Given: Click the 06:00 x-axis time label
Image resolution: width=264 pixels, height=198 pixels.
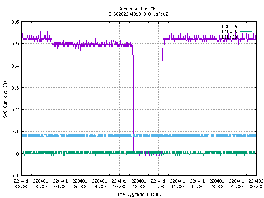Looking at the screenshot, I should pos(80,186).
